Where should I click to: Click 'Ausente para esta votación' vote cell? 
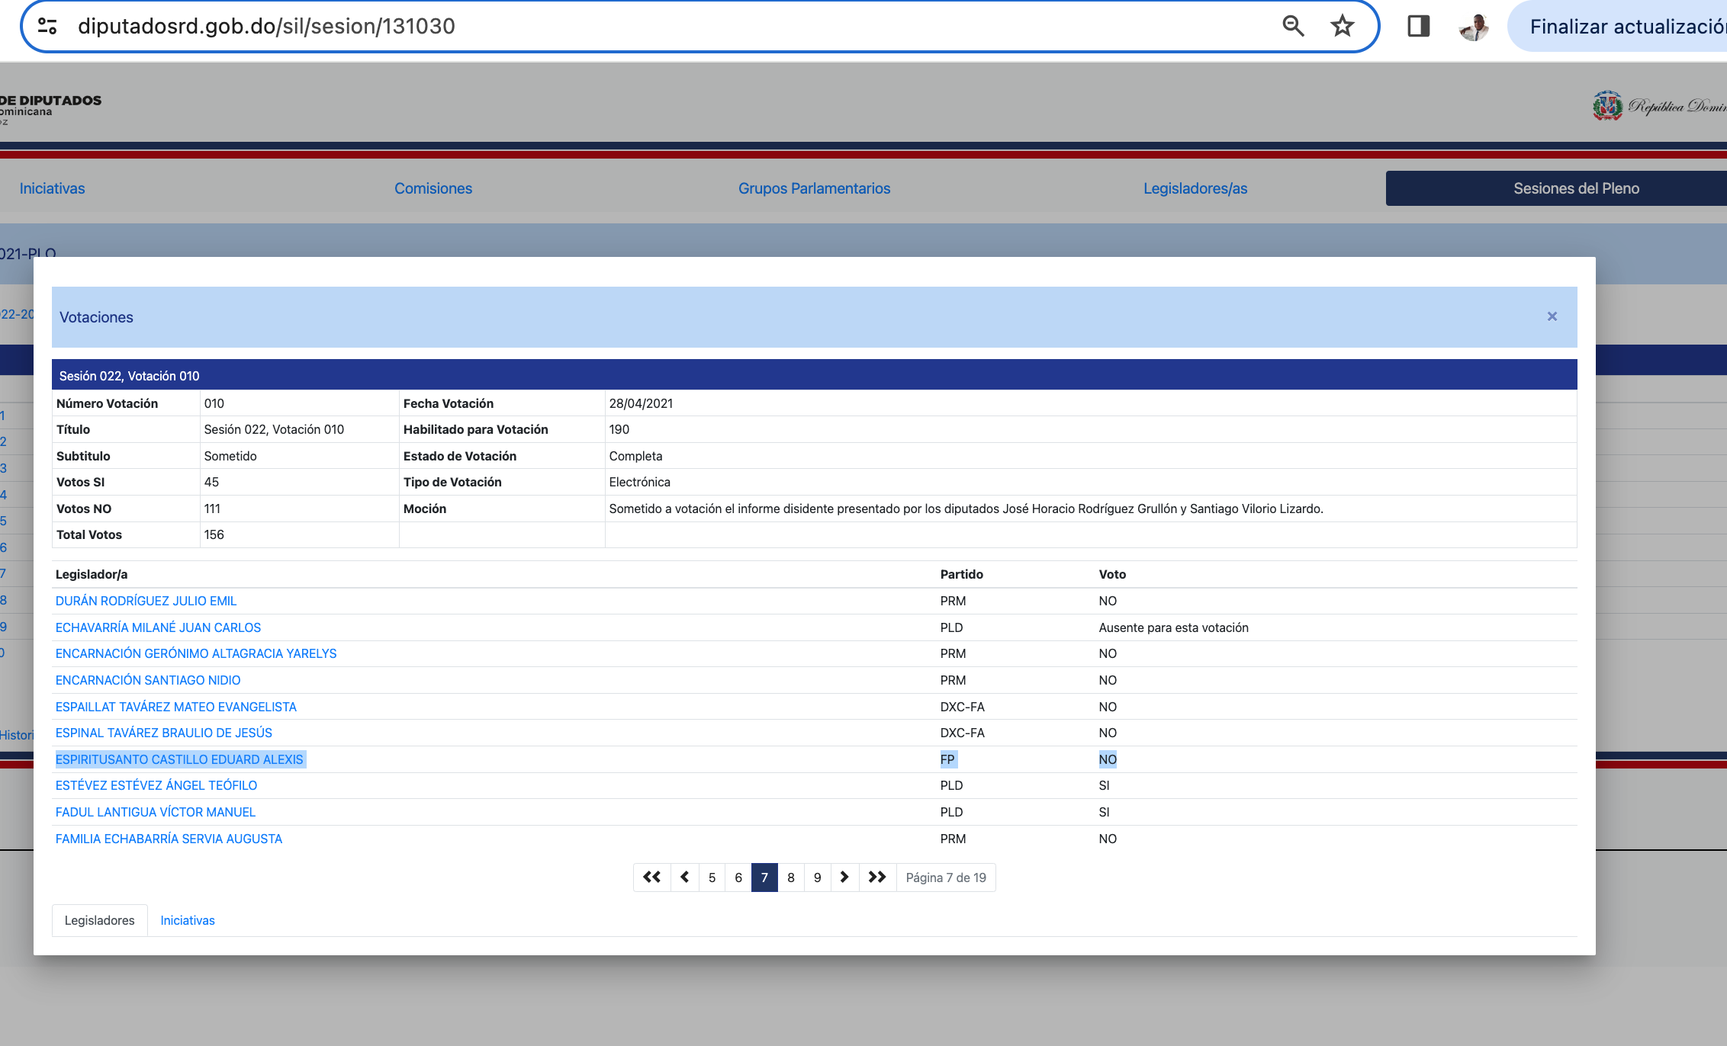point(1173,627)
